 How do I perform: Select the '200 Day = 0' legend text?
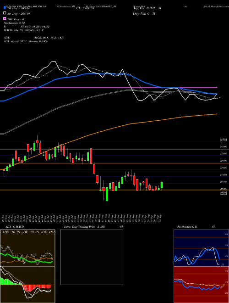coord(16,19)
